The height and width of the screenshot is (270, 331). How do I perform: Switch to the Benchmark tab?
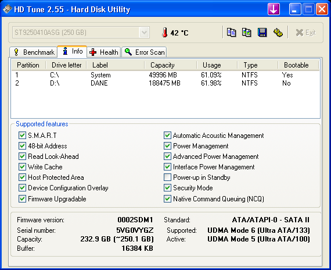click(34, 52)
